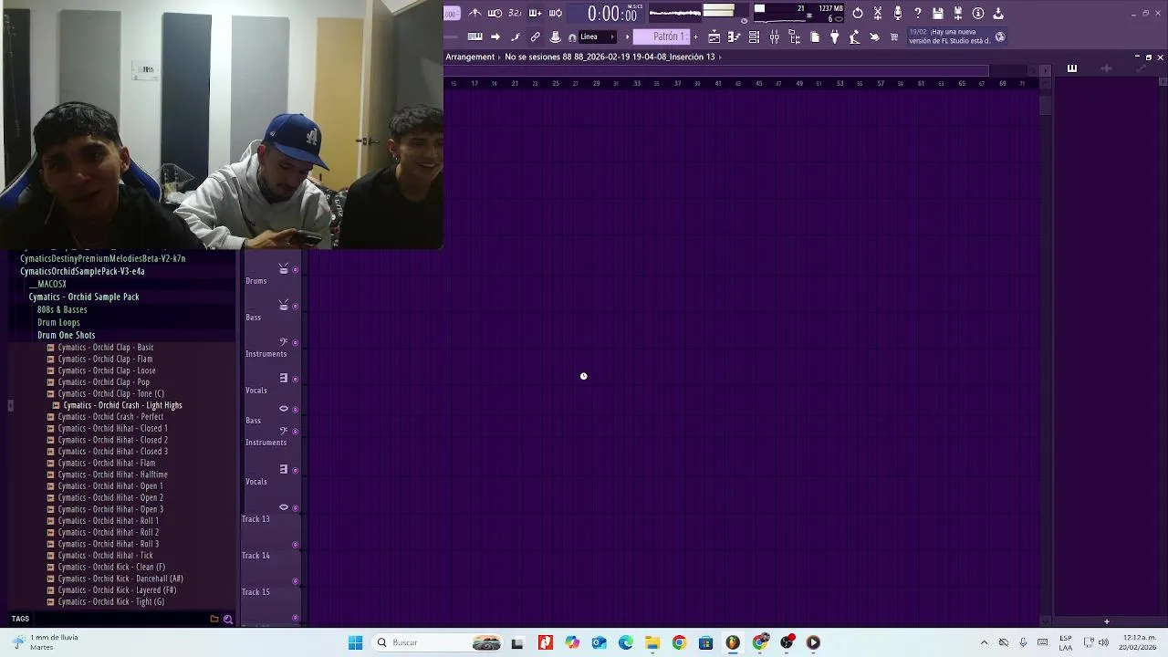Click the 0:00:00 time display
The image size is (1168, 657).
pyautogui.click(x=611, y=14)
